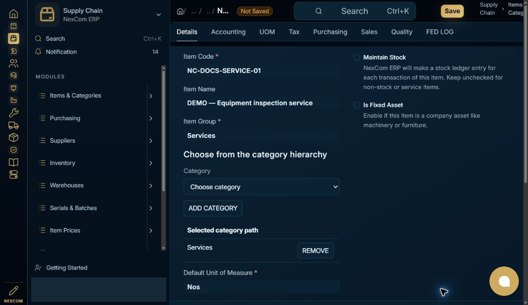Open the factory manufacturing icon in rail

[13, 100]
